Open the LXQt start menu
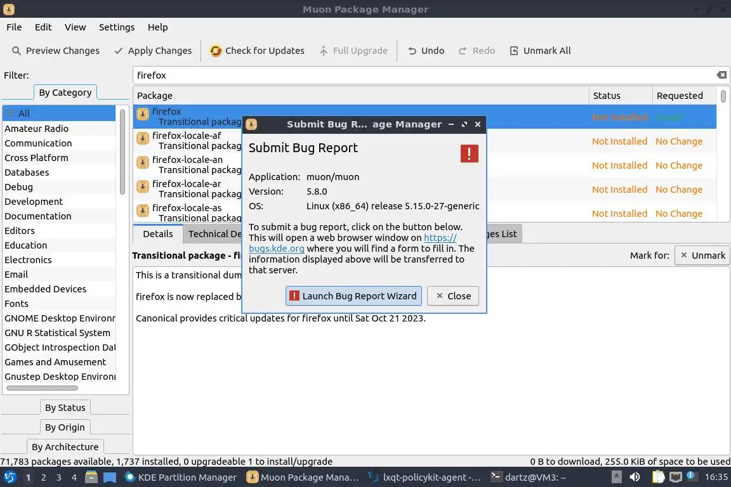This screenshot has width=731, height=487. click(x=10, y=477)
